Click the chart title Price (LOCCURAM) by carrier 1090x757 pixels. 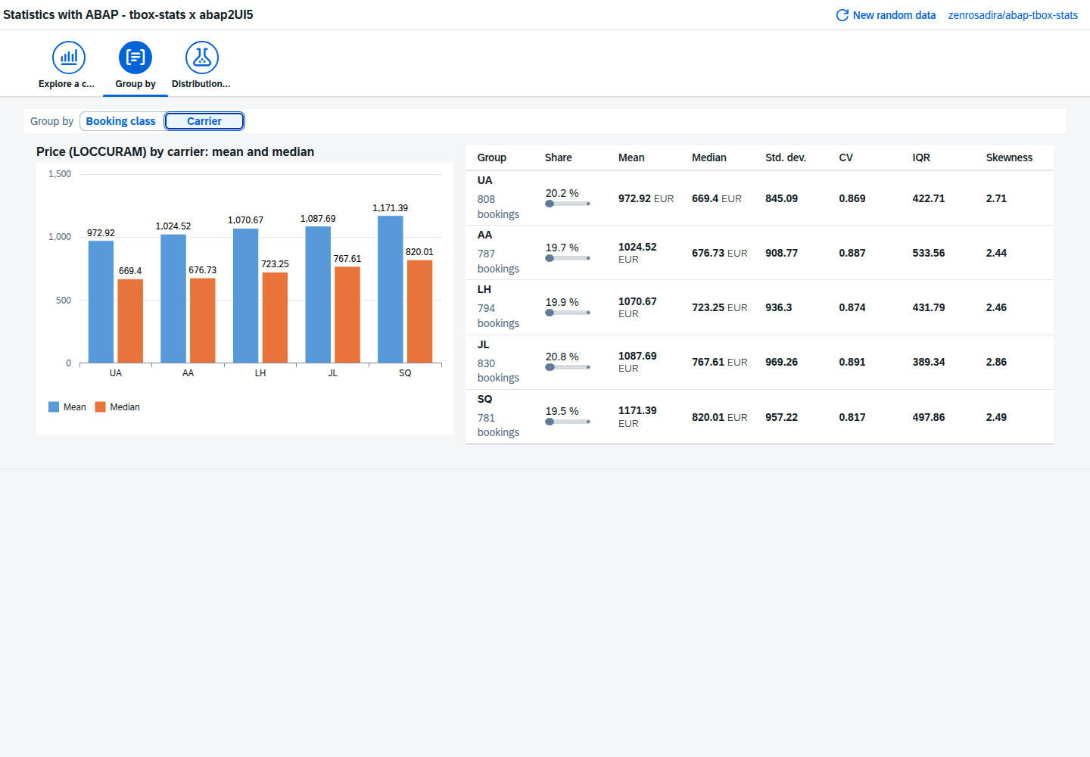tap(175, 151)
